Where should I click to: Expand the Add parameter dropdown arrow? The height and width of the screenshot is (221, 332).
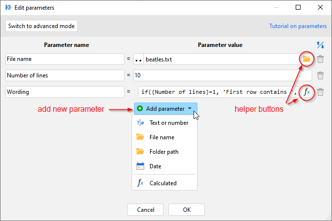190,108
